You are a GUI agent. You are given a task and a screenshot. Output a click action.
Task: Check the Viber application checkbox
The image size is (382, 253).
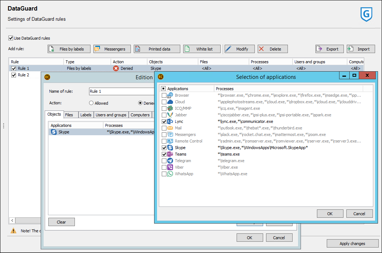point(164,167)
